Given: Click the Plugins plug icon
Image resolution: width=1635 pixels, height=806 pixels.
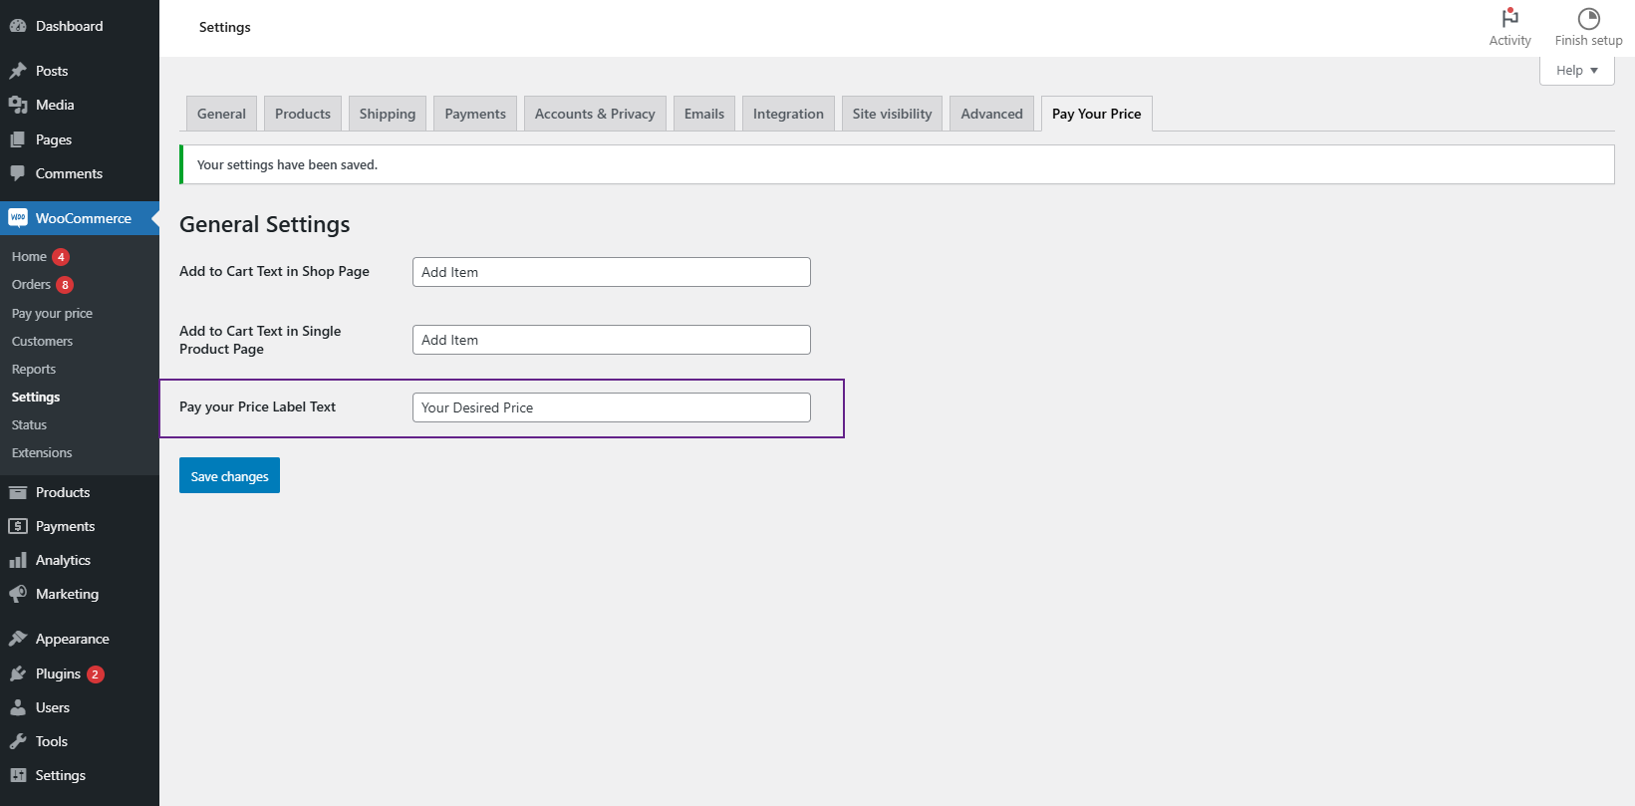Looking at the screenshot, I should pyautogui.click(x=18, y=673).
